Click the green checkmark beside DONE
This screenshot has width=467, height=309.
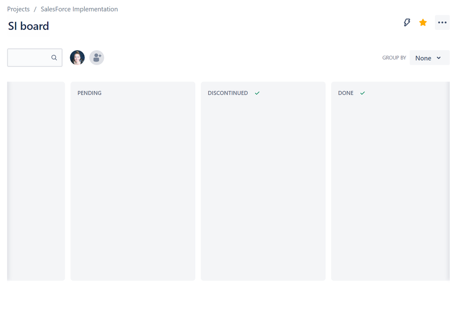(362, 93)
